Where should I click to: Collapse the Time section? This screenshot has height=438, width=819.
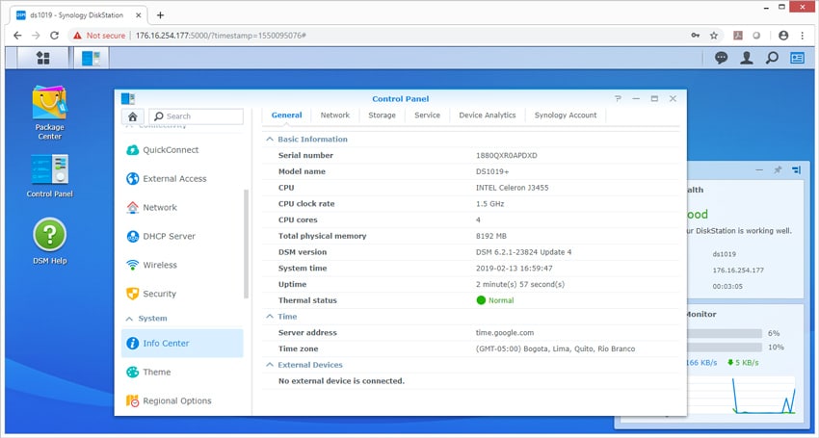click(270, 317)
